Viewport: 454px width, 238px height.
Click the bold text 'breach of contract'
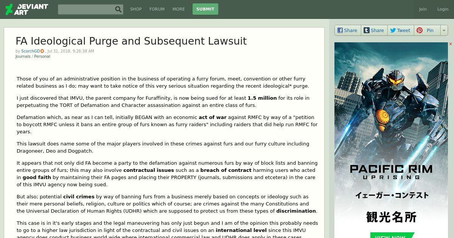226,170
